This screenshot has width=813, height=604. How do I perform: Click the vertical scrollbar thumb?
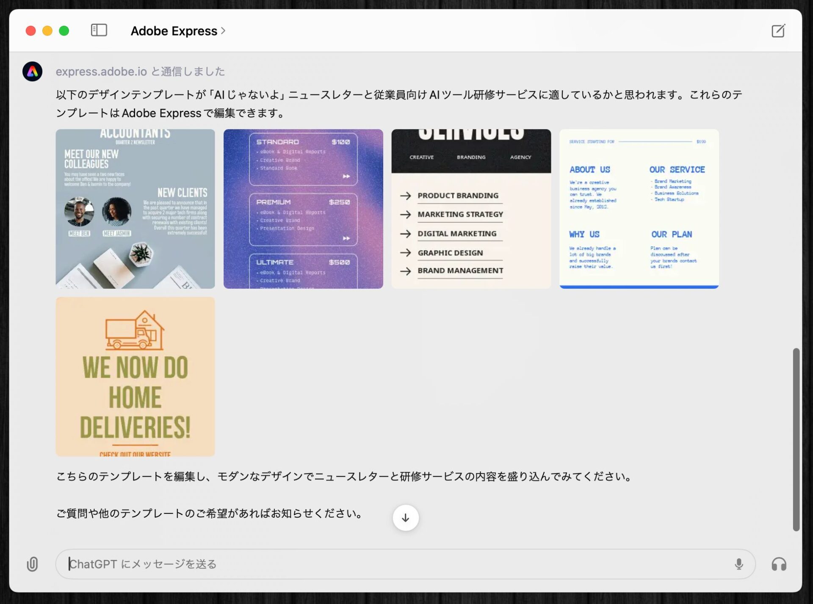(796, 439)
